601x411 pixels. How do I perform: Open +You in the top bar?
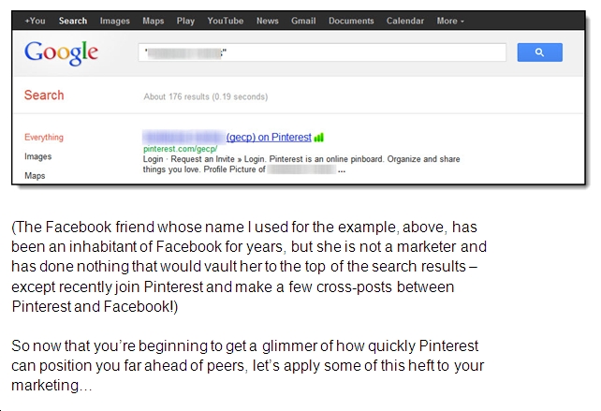[x=35, y=21]
